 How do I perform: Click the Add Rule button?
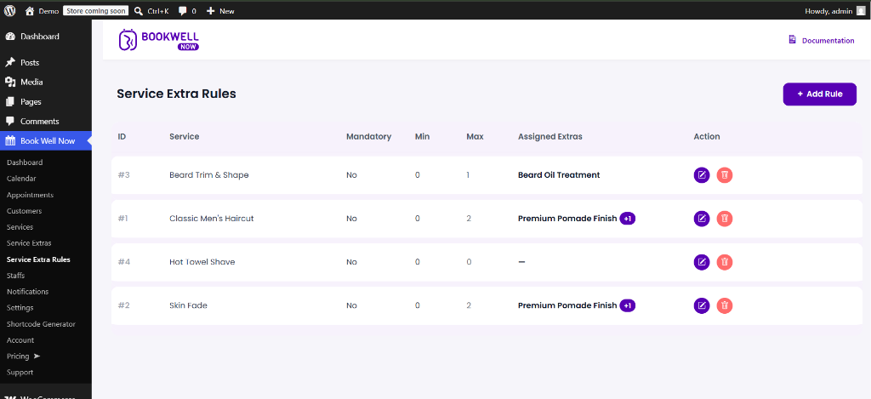819,94
